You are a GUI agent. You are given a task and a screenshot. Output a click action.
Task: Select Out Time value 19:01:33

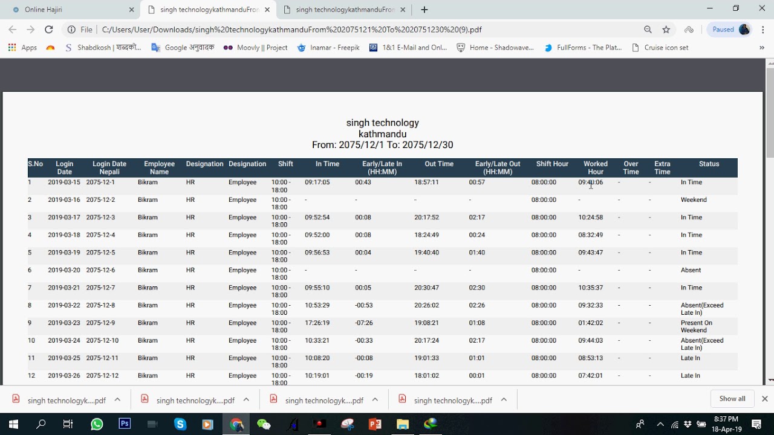click(427, 358)
